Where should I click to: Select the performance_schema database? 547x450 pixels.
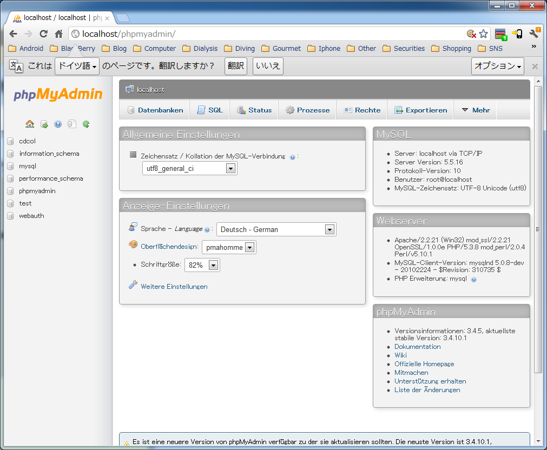(x=51, y=178)
